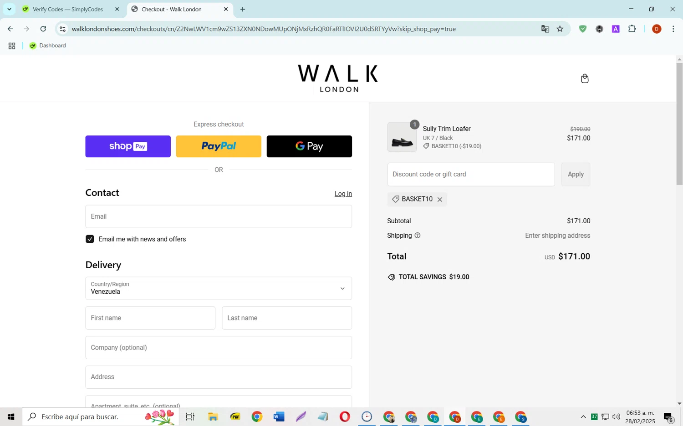Open the translate page icon
The width and height of the screenshot is (683, 426).
coord(545,29)
